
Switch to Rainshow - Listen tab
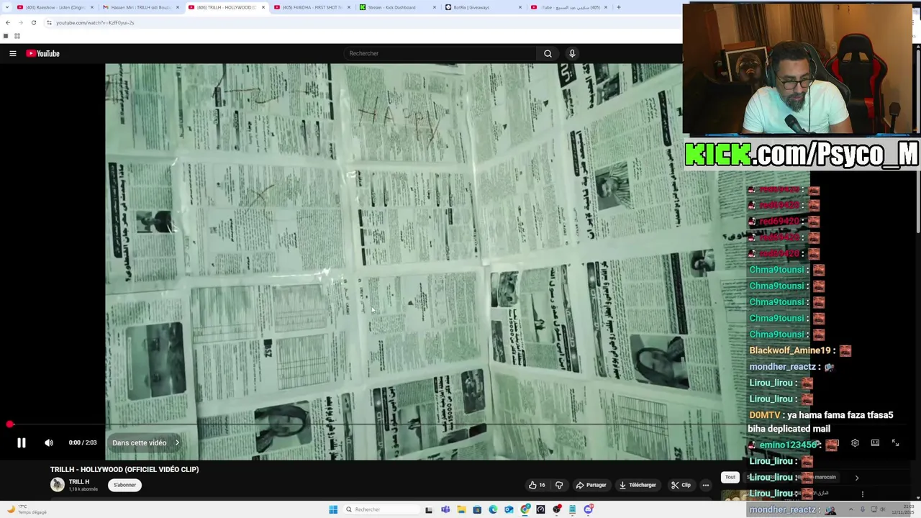55,7
